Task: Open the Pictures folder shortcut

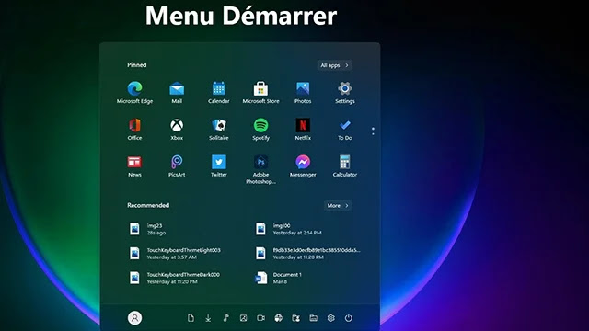Action: point(243,318)
